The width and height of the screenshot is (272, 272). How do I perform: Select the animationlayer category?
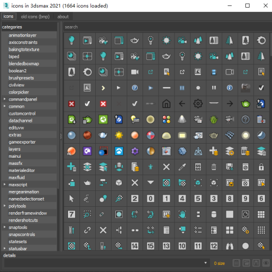click(x=22, y=35)
